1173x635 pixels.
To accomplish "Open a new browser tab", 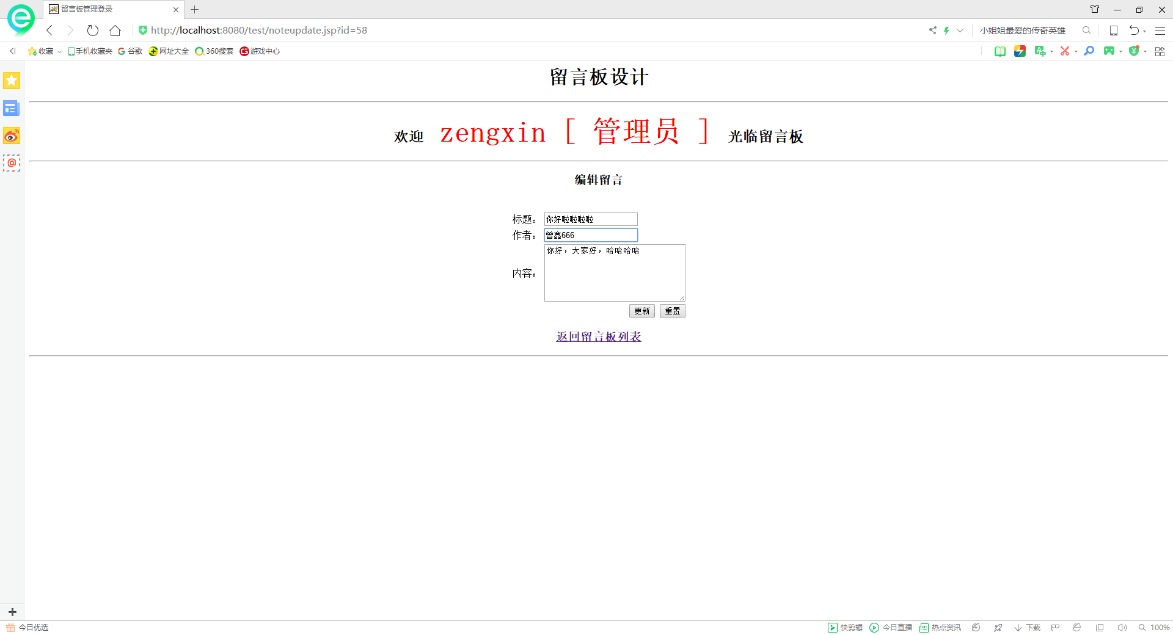I will [x=195, y=10].
